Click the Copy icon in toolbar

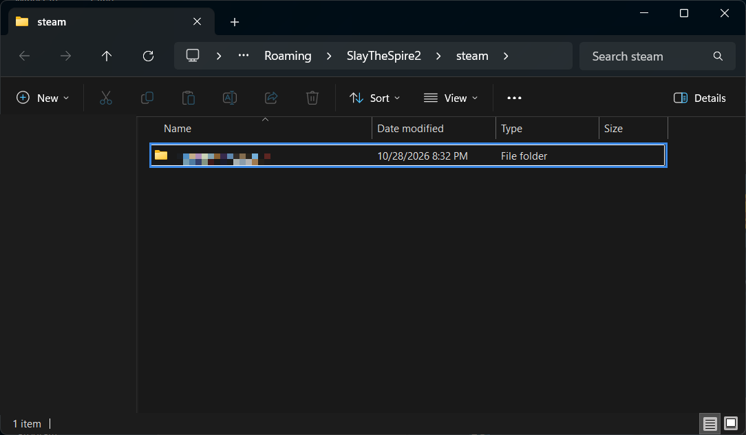click(x=147, y=98)
